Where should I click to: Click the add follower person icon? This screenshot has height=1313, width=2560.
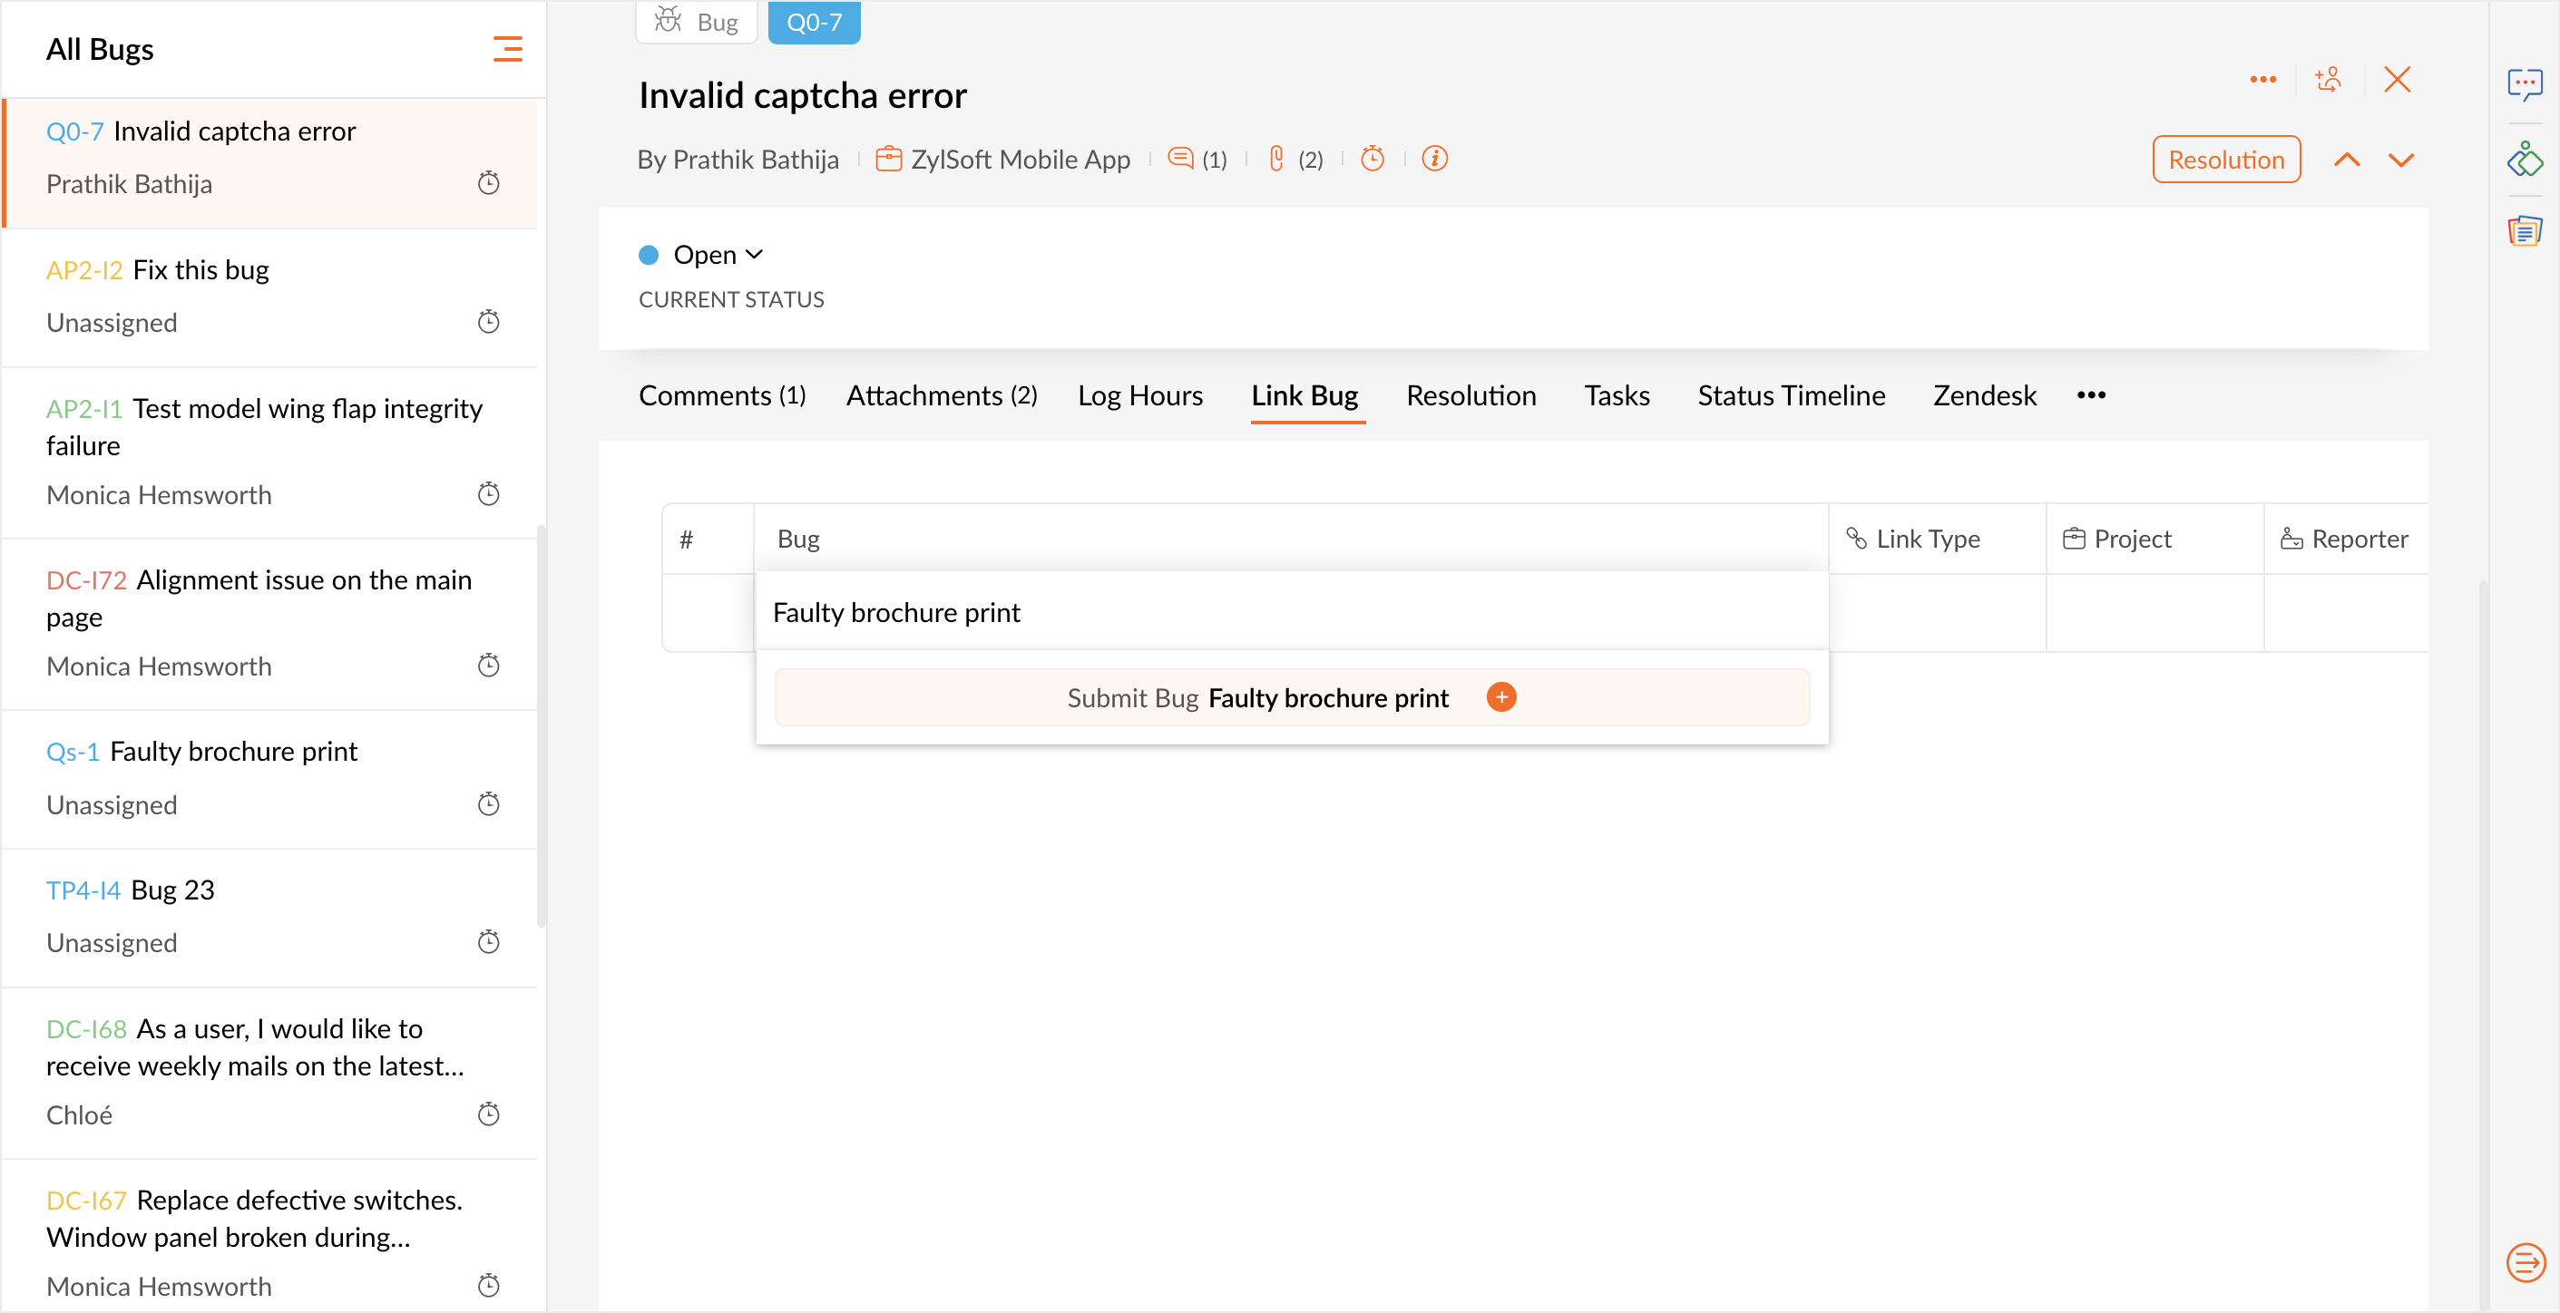point(2328,80)
